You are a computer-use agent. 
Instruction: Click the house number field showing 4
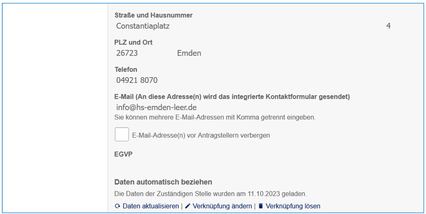tap(389, 26)
